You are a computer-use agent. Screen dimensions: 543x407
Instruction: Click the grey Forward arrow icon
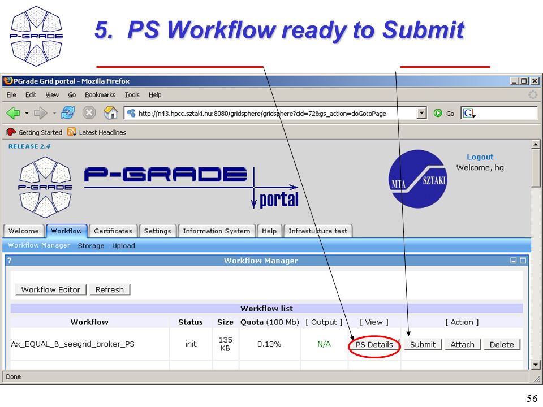tap(41, 113)
